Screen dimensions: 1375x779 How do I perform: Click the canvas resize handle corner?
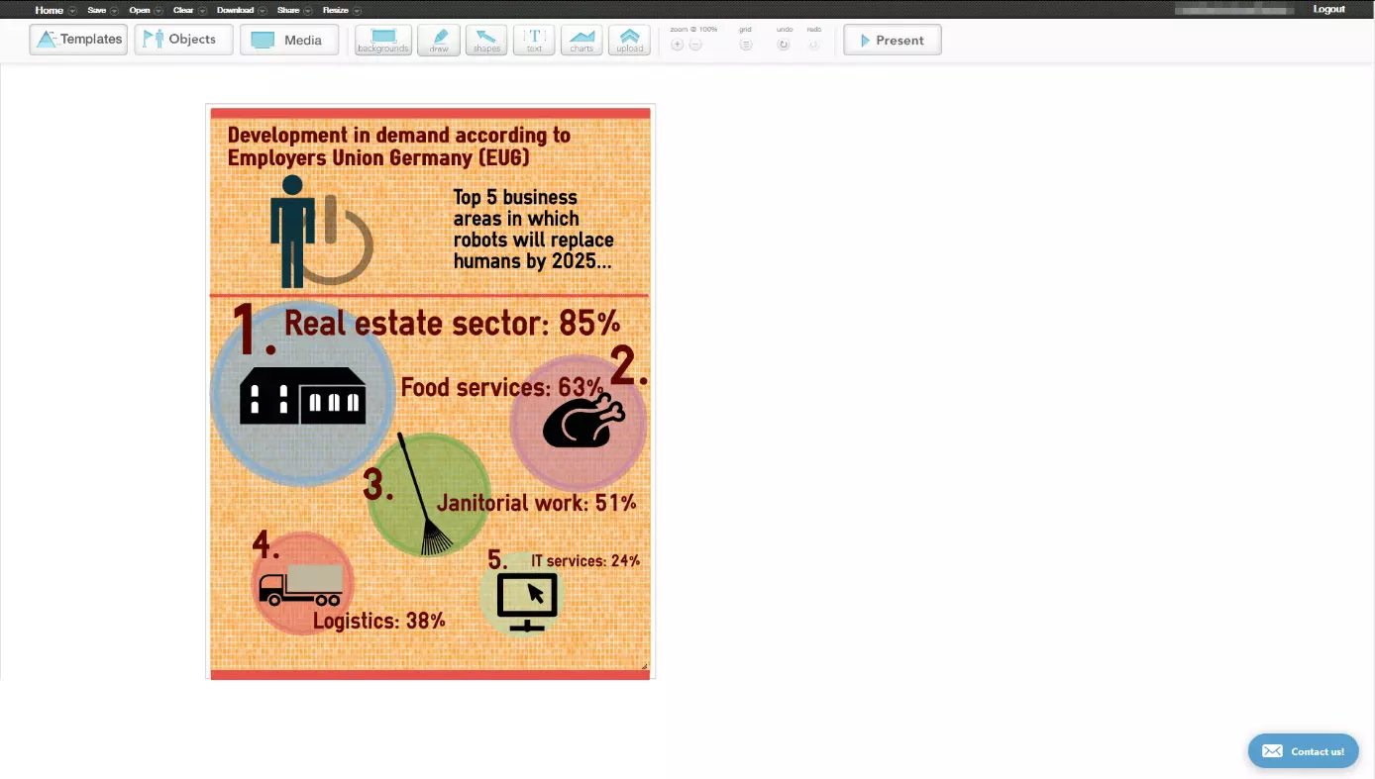click(x=644, y=666)
